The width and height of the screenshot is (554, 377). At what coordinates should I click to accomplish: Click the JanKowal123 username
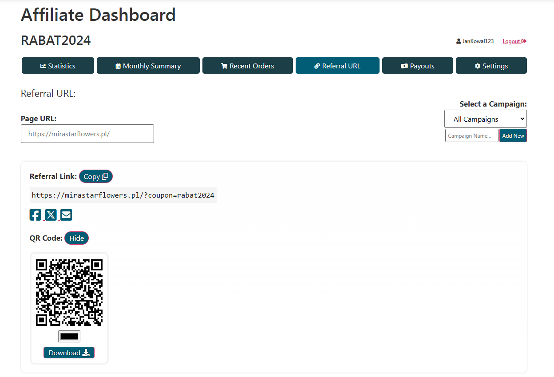click(x=478, y=41)
